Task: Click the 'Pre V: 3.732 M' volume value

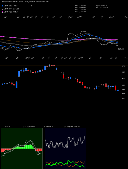Action: (102, 8)
